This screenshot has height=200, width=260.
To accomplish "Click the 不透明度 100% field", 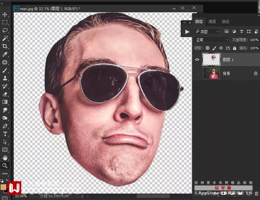I will pos(254,40).
